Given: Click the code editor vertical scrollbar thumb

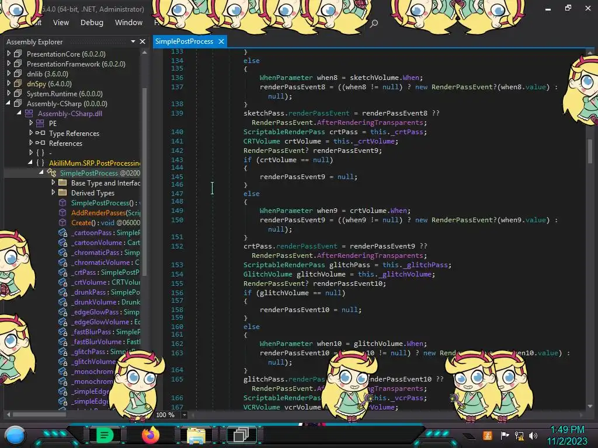Looking at the screenshot, I should (x=590, y=151).
